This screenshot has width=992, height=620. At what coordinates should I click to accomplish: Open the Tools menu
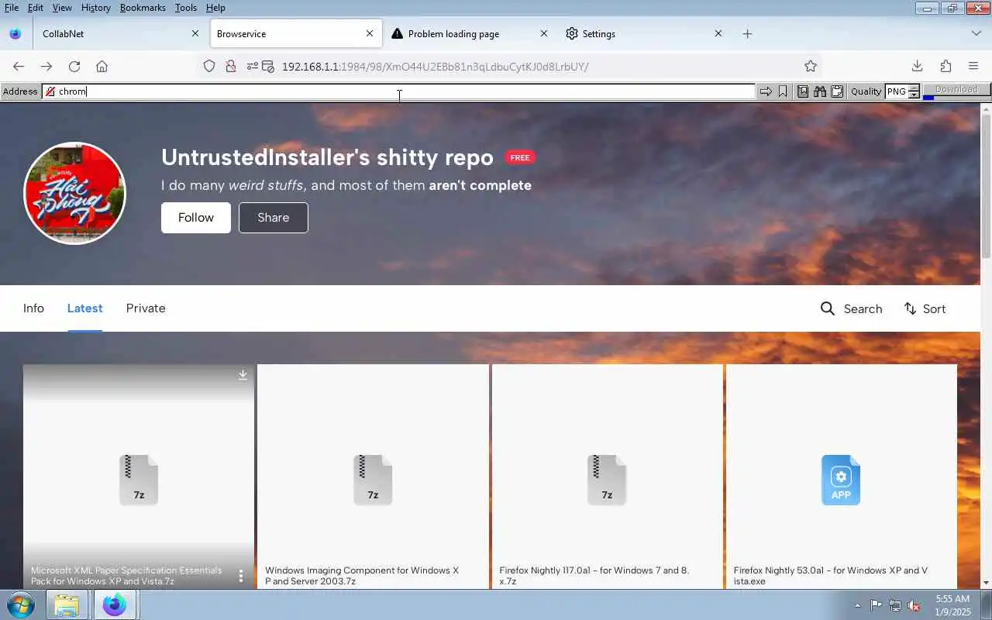(x=186, y=7)
